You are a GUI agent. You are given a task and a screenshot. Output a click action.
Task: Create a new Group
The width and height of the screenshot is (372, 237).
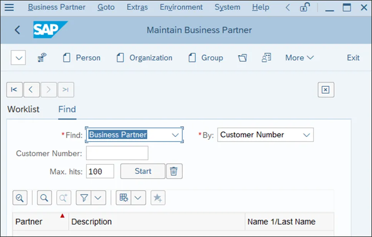206,58
